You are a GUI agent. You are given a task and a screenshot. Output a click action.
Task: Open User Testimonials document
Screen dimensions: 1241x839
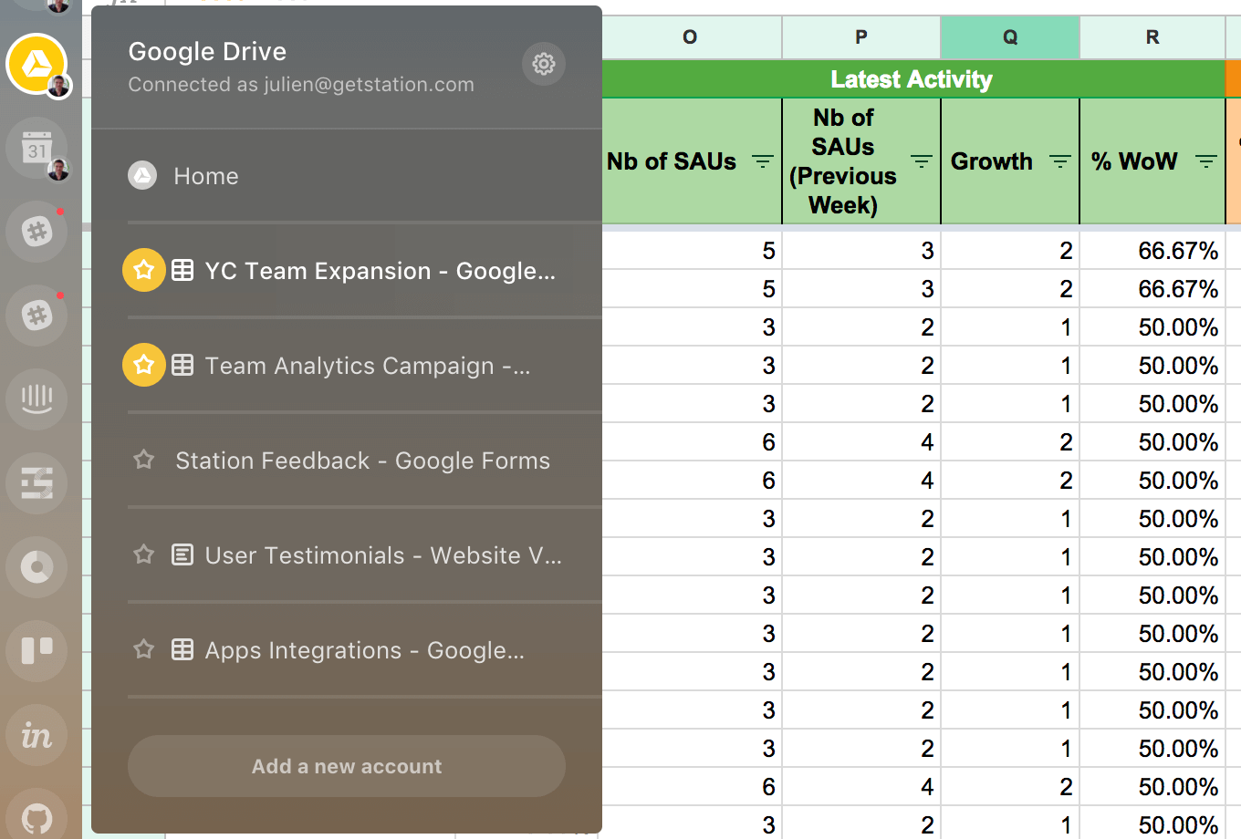(x=383, y=555)
